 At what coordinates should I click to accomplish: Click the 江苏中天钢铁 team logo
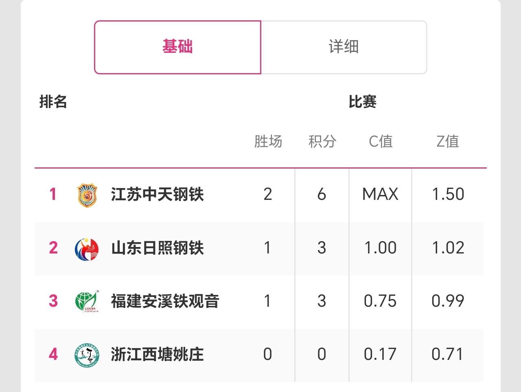[87, 195]
